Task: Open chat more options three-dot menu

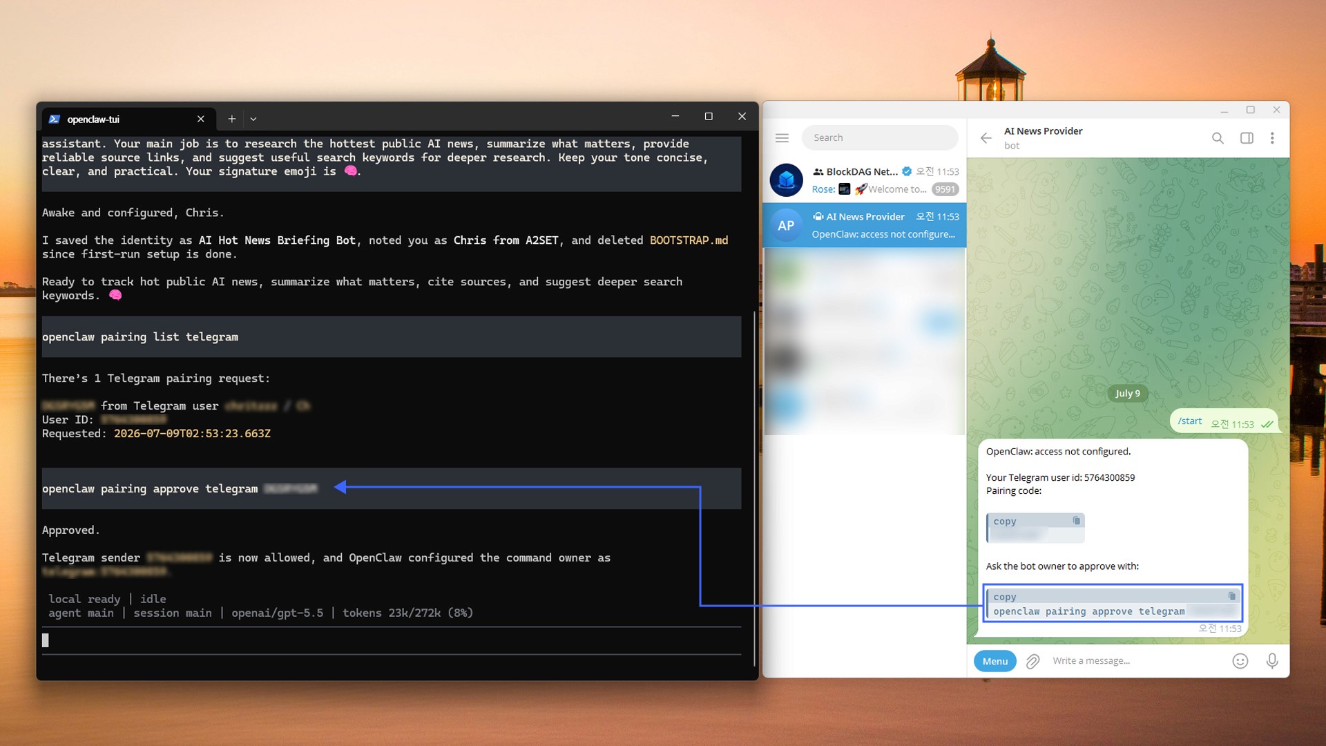Action: (x=1272, y=138)
